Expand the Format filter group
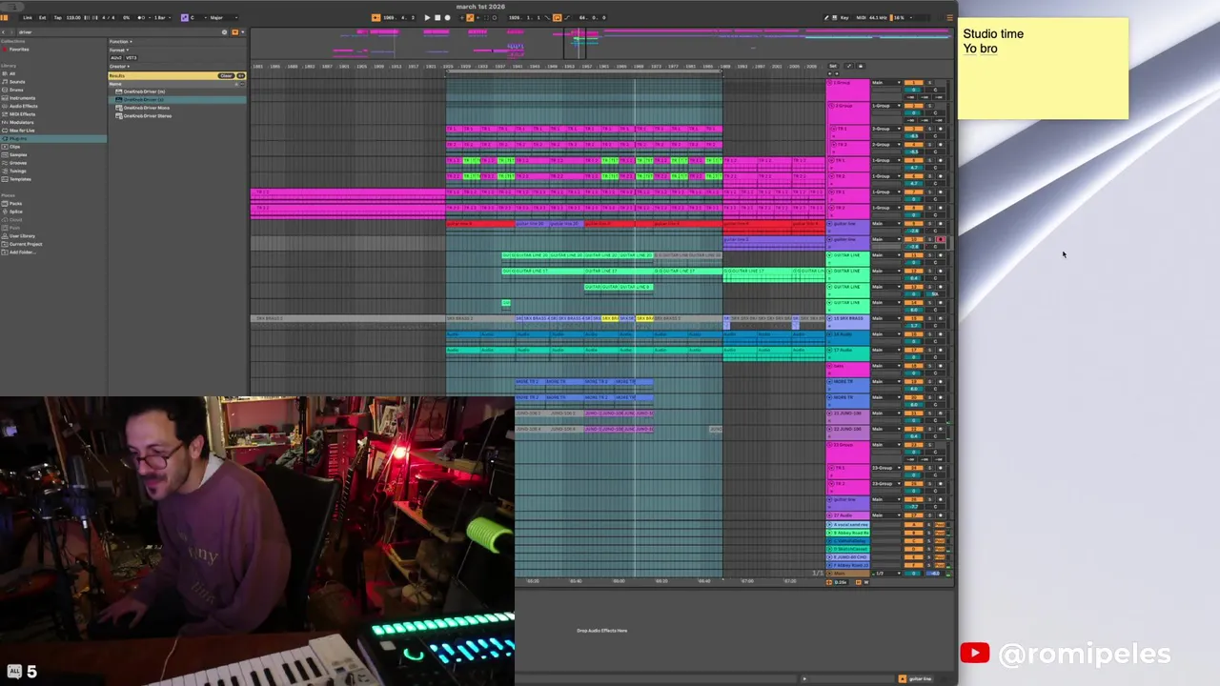1220x686 pixels. pos(118,50)
